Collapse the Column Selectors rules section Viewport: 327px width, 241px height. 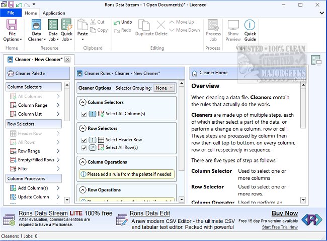pos(83,102)
